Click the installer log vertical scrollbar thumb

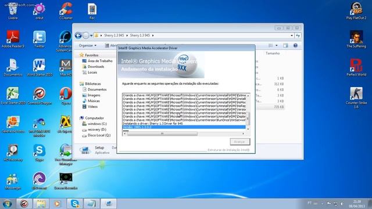pos(248,118)
